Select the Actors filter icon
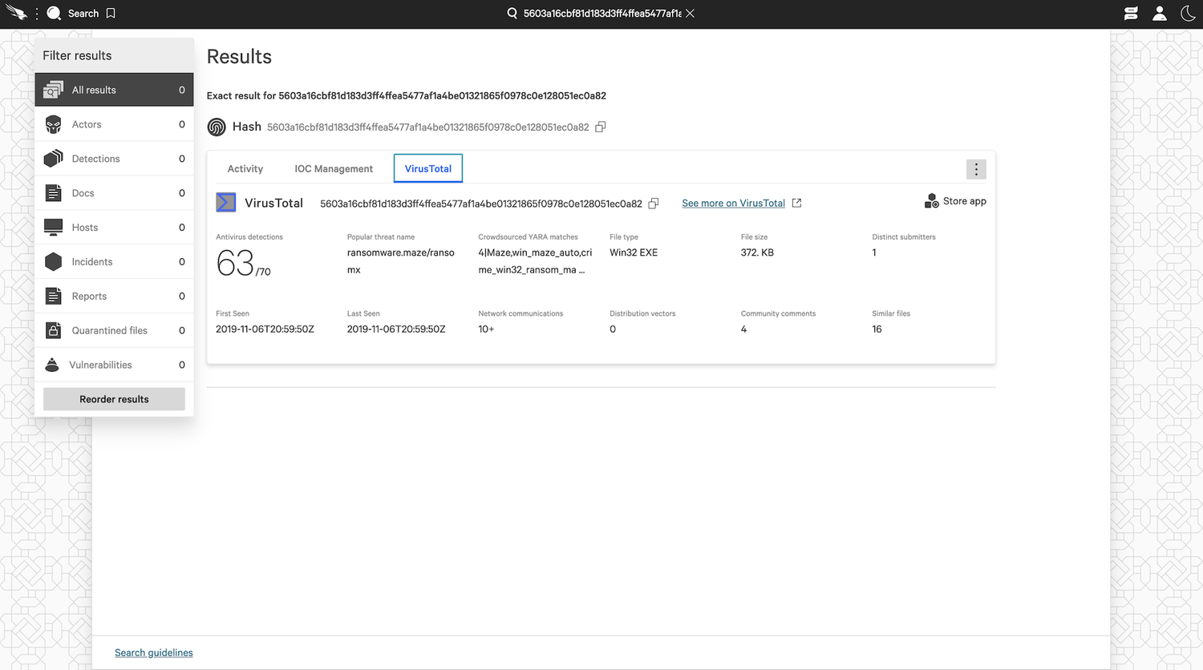This screenshot has width=1203, height=670. pos(53,124)
